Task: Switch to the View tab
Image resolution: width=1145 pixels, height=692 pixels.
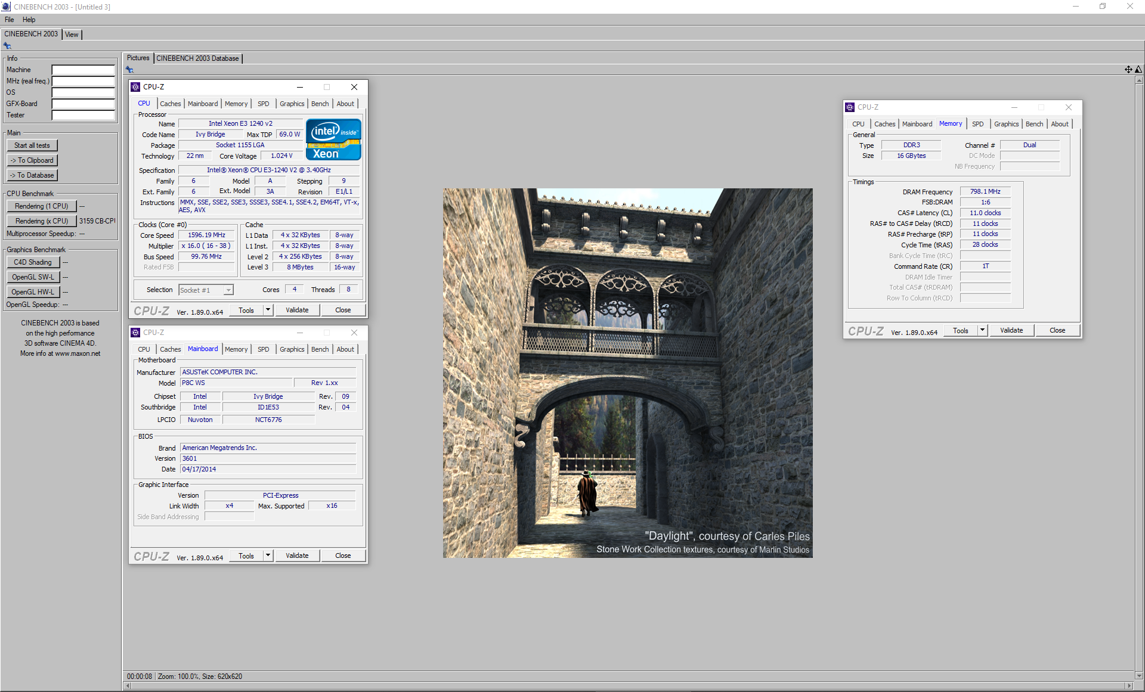Action: pyautogui.click(x=72, y=35)
